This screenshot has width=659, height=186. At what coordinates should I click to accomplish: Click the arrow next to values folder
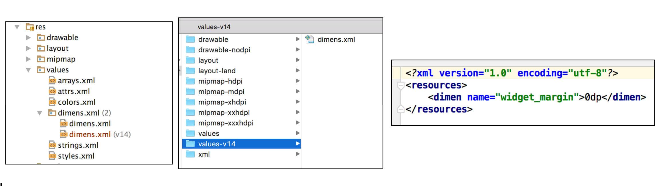pos(298,133)
